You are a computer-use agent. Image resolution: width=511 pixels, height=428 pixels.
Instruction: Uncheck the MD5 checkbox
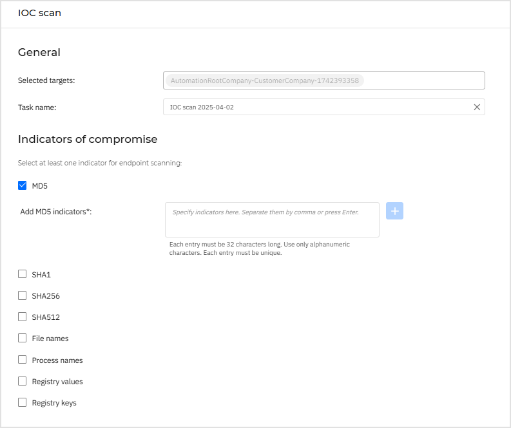click(23, 186)
